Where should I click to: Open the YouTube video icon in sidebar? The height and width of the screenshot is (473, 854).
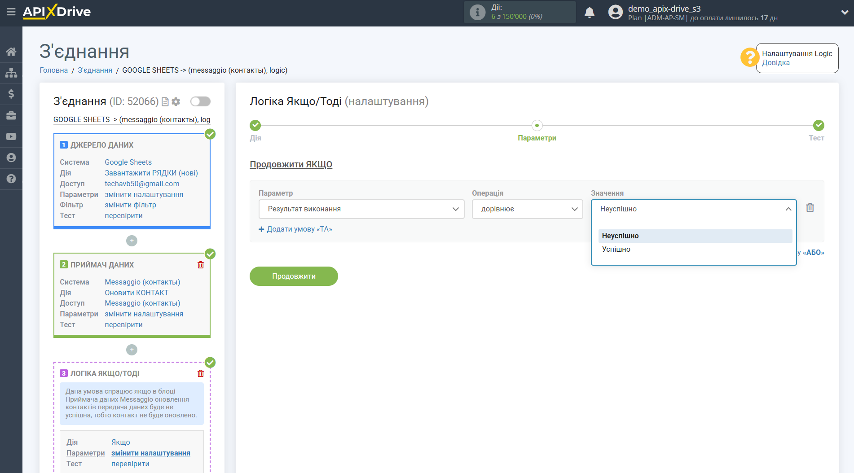click(11, 136)
